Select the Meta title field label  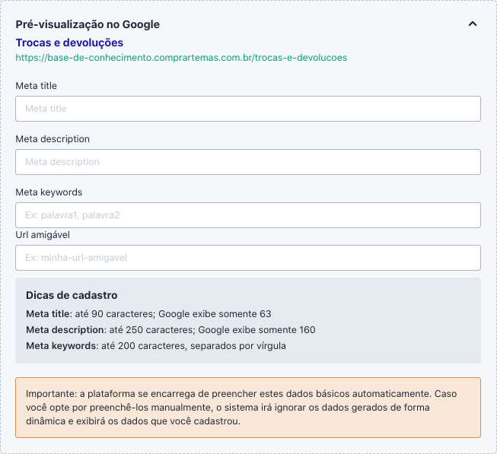point(36,86)
